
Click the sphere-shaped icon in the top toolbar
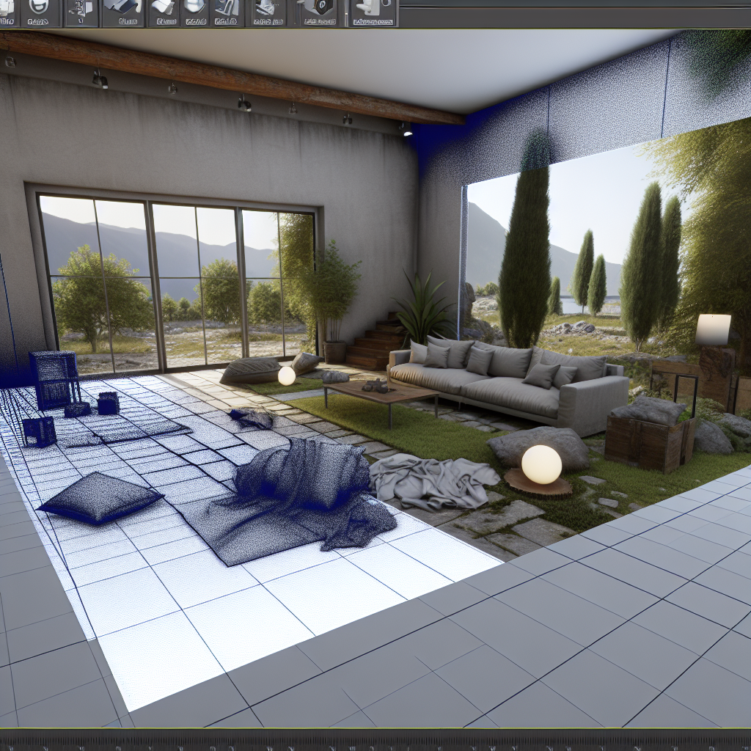(194, 10)
